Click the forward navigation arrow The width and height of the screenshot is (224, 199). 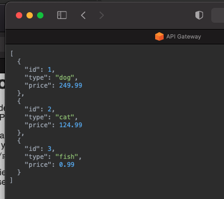pyautogui.click(x=102, y=15)
